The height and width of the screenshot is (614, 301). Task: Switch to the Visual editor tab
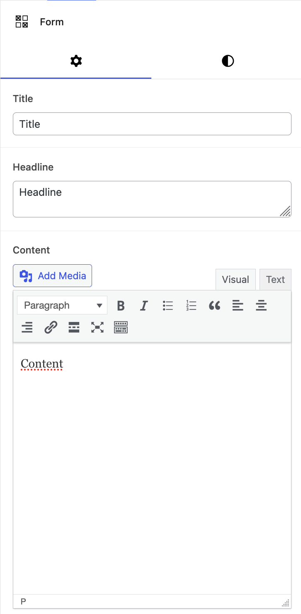click(235, 280)
